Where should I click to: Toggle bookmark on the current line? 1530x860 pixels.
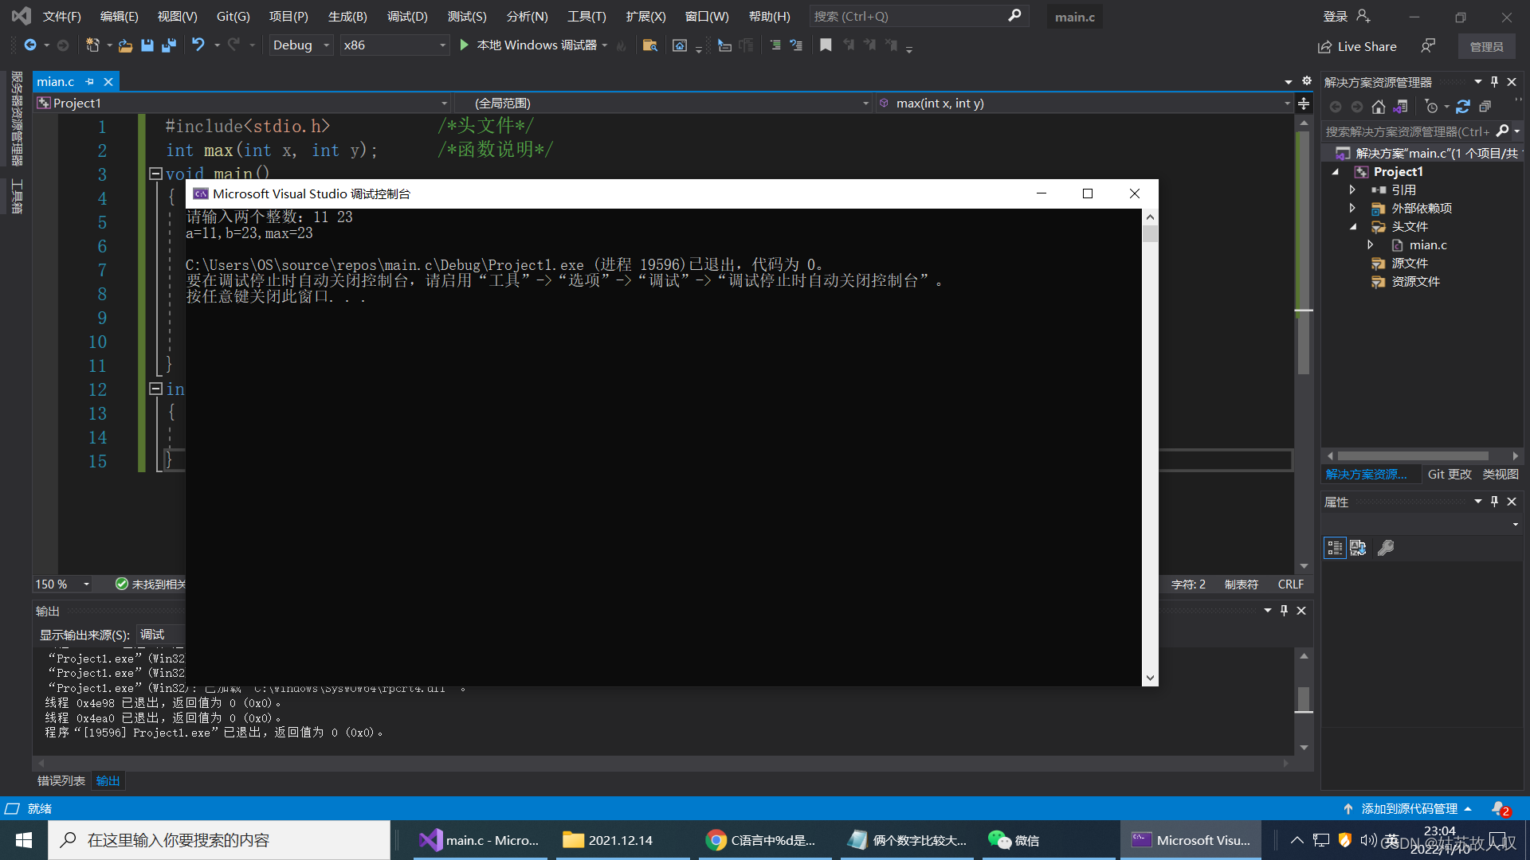(826, 45)
